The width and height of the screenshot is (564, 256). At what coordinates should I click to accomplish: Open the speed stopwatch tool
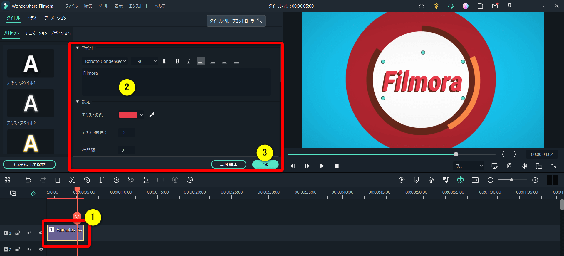[x=116, y=180]
